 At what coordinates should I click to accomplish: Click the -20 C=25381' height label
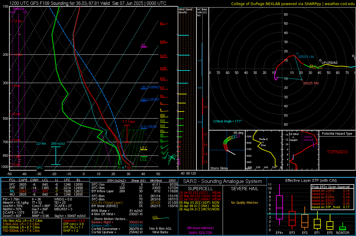(150, 99)
